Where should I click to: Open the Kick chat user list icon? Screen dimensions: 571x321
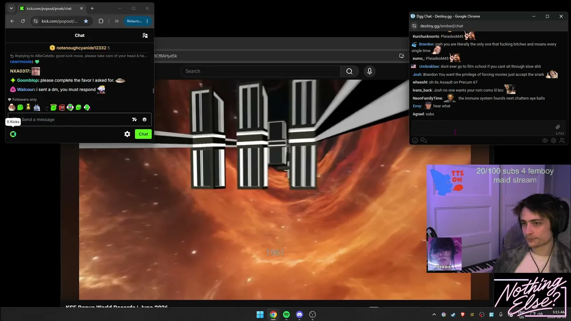(x=145, y=35)
